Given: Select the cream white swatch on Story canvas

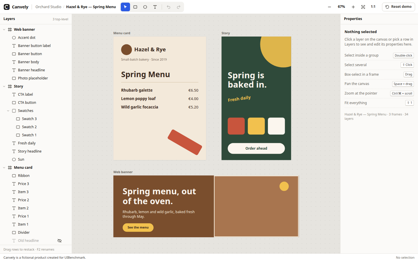Looking at the screenshot, I should 276,126.
